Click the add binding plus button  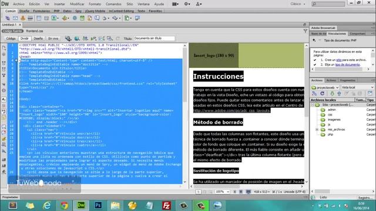tap(314, 40)
